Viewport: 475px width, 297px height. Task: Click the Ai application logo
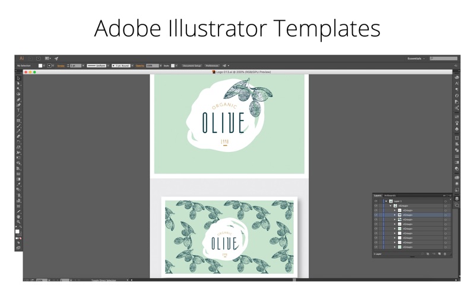point(21,58)
